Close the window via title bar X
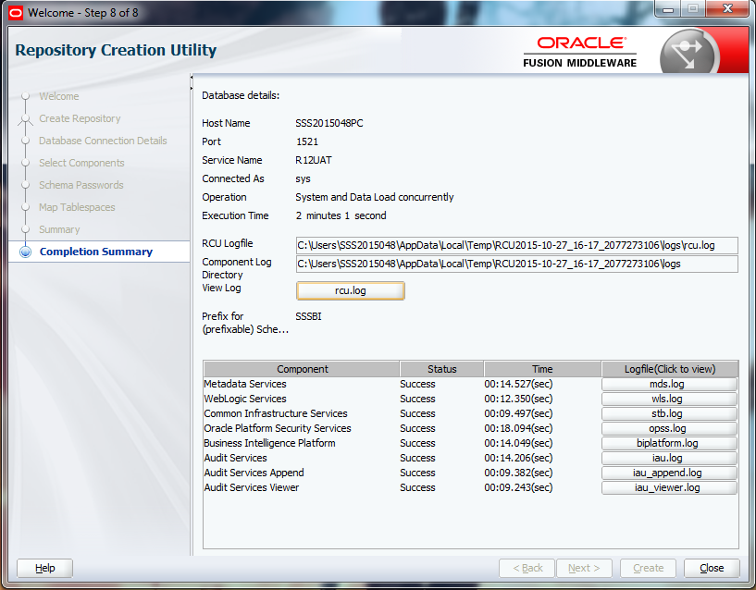The width and height of the screenshot is (756, 590). (727, 8)
